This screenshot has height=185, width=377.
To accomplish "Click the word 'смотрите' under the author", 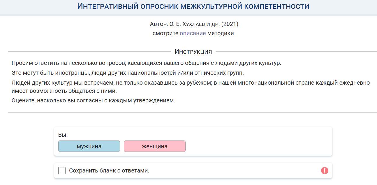I will (165, 33).
